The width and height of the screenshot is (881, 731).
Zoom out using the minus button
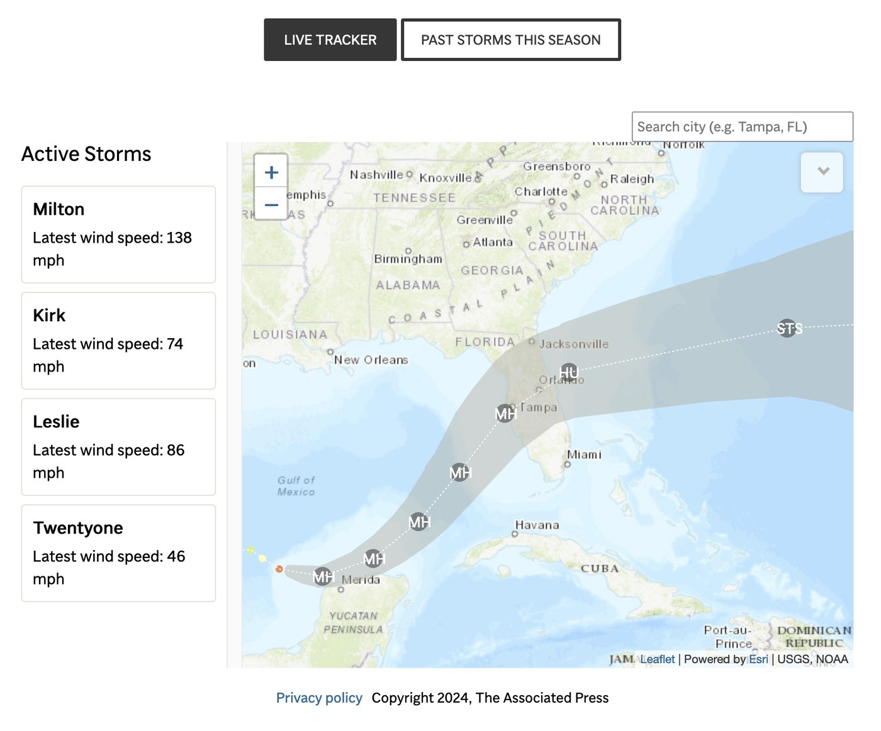point(271,205)
